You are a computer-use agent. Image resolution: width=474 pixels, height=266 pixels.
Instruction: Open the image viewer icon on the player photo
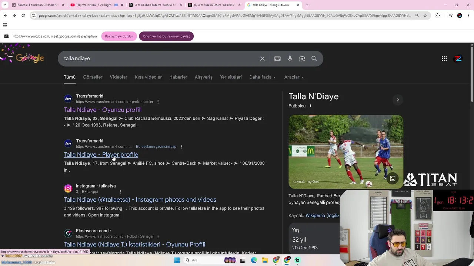click(x=393, y=178)
